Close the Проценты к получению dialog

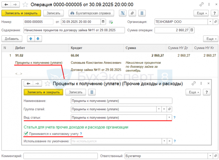(208, 84)
